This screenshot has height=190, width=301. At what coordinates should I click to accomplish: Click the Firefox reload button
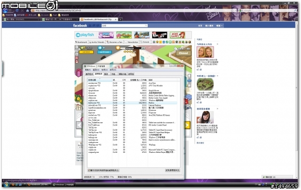click(x=17, y=10)
